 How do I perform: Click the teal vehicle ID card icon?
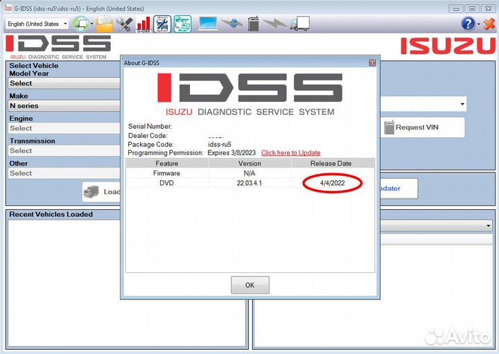tap(183, 24)
